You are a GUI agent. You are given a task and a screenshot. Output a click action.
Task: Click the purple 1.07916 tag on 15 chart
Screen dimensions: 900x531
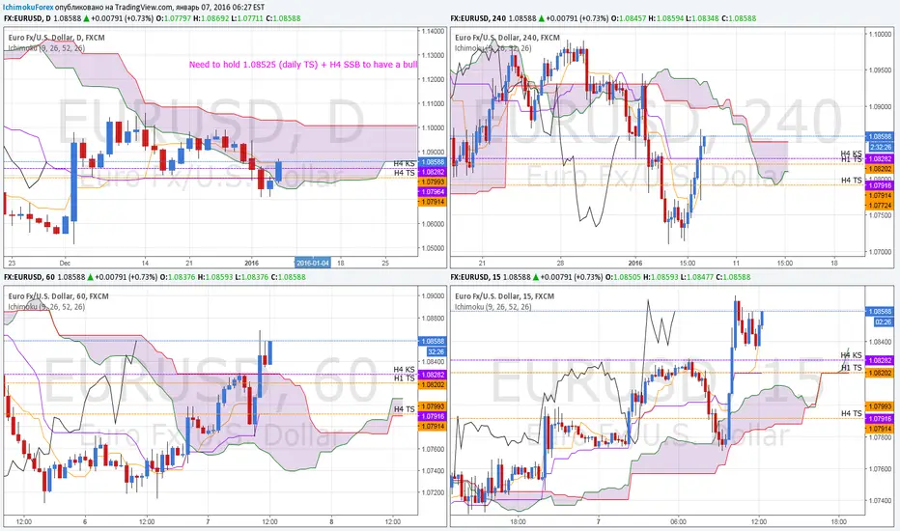coord(880,419)
